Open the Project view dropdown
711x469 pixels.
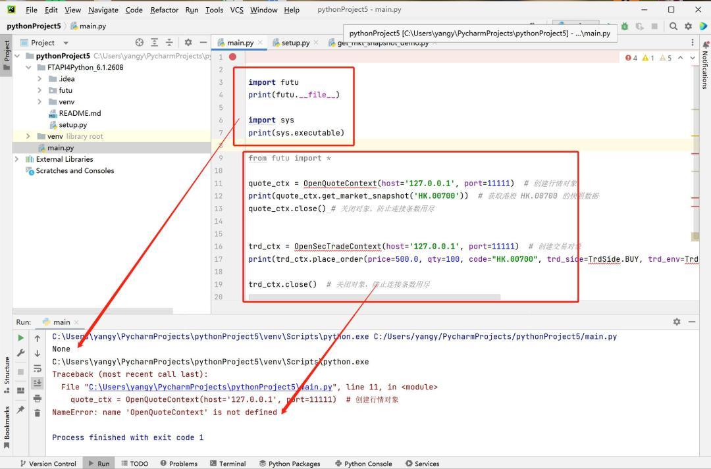65,43
